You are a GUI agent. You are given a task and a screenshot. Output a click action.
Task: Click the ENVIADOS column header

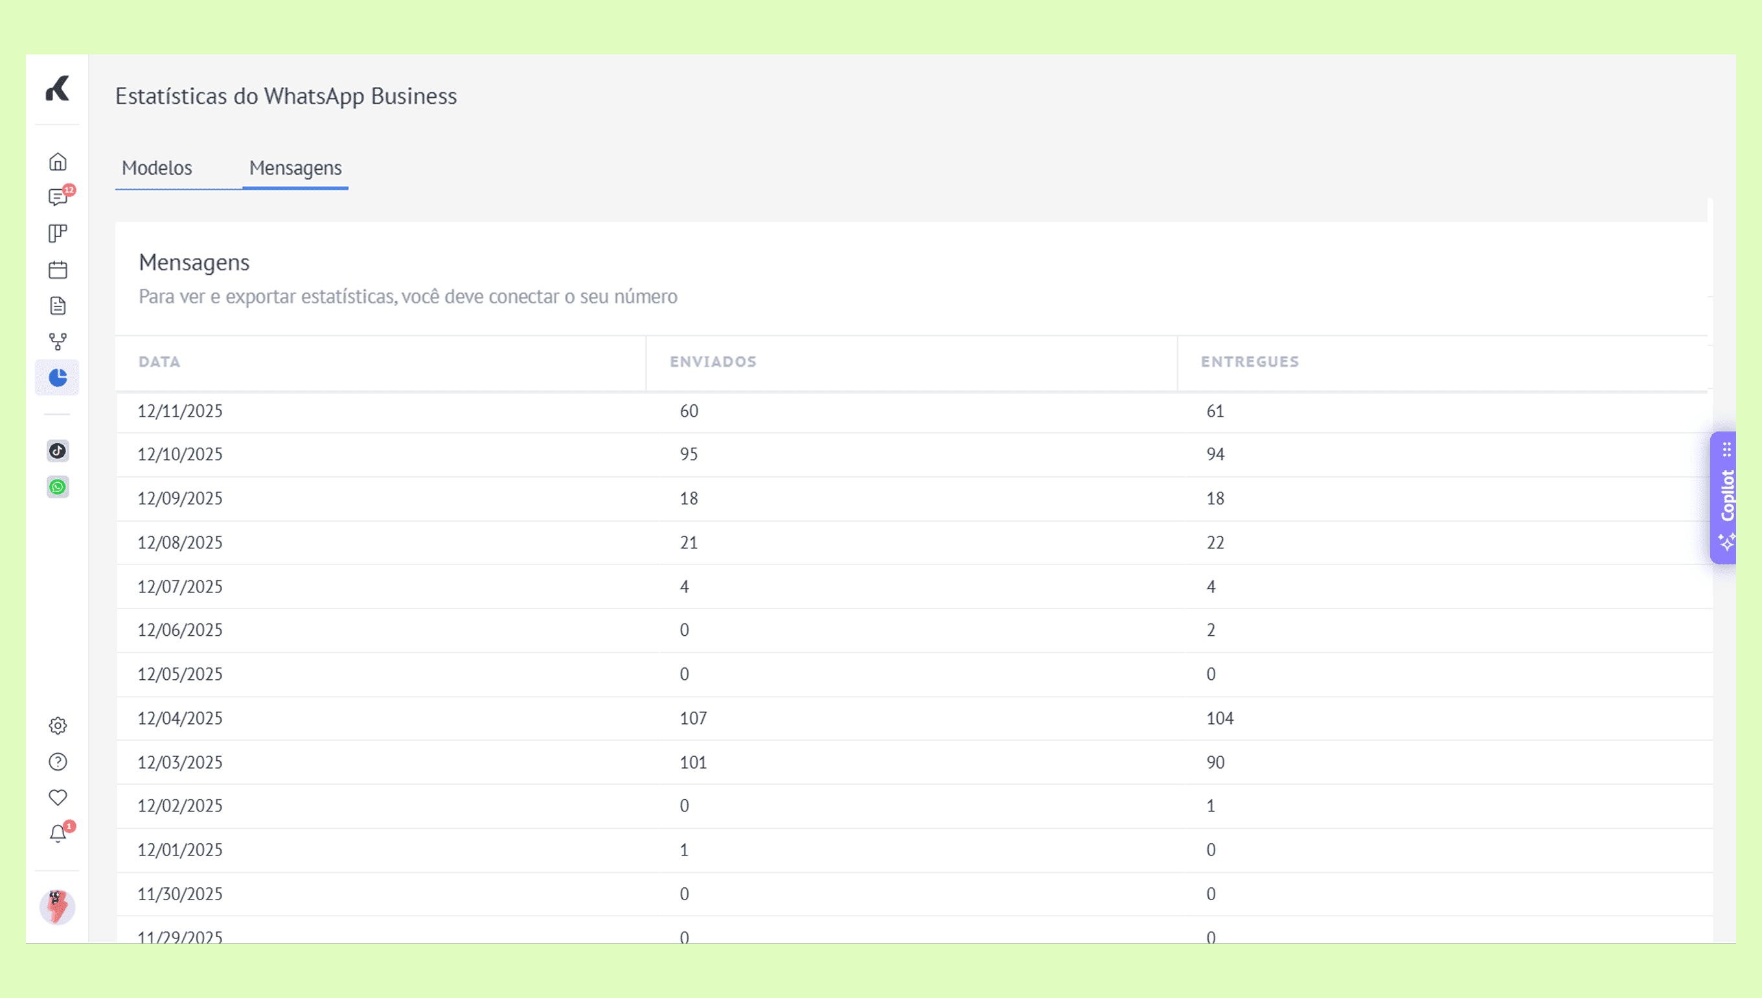(713, 362)
